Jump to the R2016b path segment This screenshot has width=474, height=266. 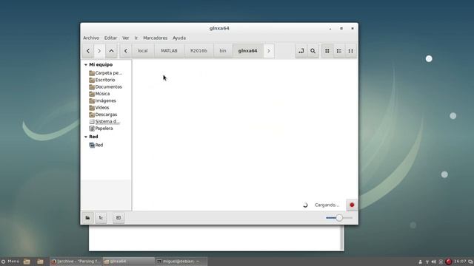(x=198, y=51)
